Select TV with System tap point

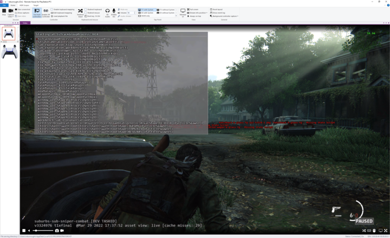pos(146,10)
